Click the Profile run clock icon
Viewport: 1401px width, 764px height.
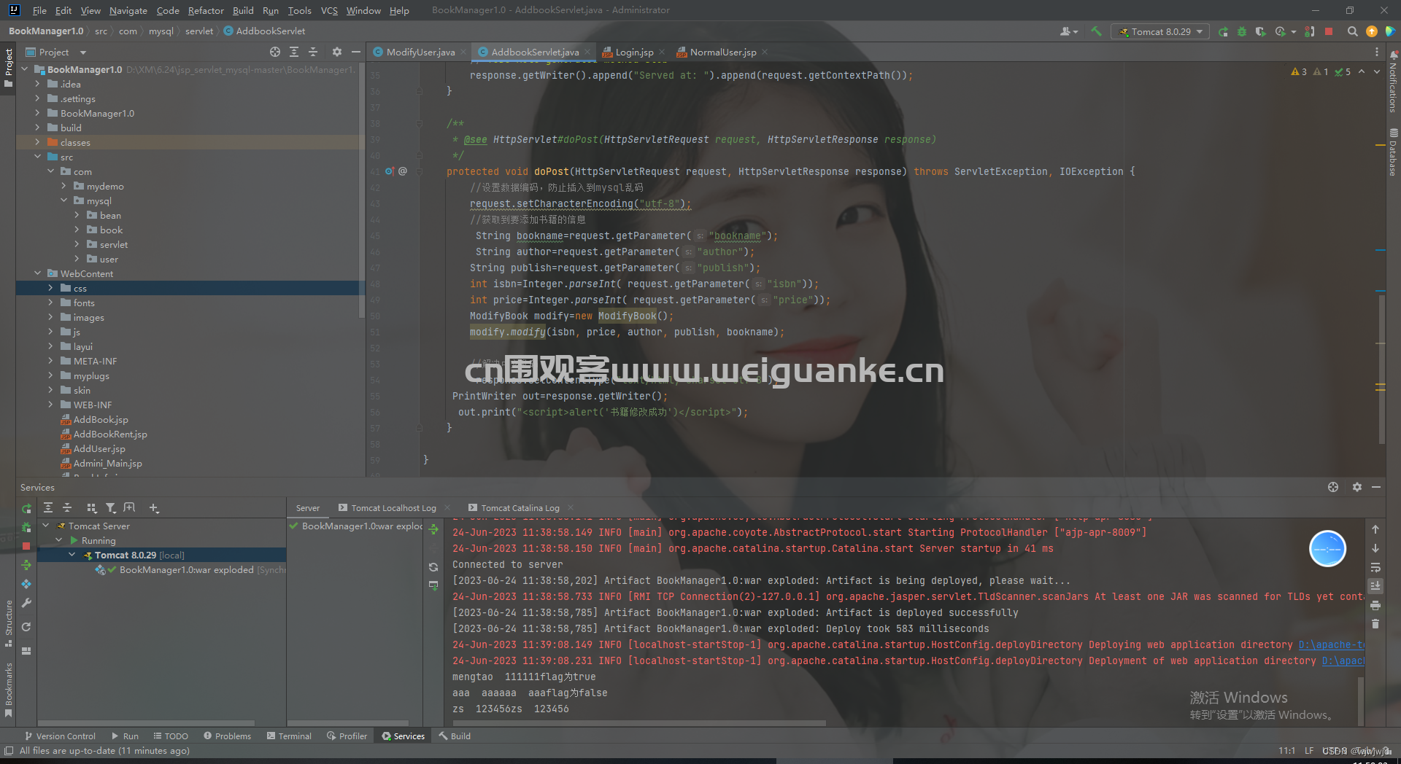click(x=1281, y=31)
